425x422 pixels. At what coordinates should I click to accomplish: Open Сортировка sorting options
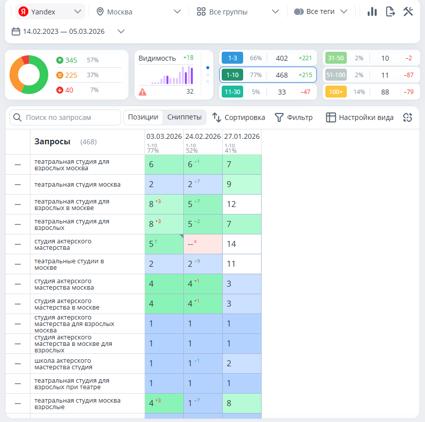coord(239,117)
